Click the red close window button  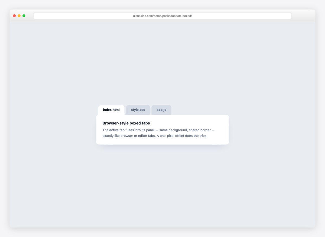click(x=14, y=16)
